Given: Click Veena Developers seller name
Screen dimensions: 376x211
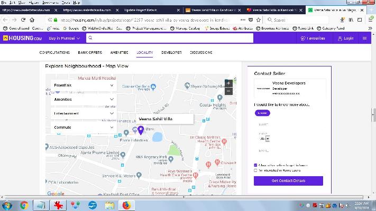Looking at the screenshot, I should click(x=289, y=83).
